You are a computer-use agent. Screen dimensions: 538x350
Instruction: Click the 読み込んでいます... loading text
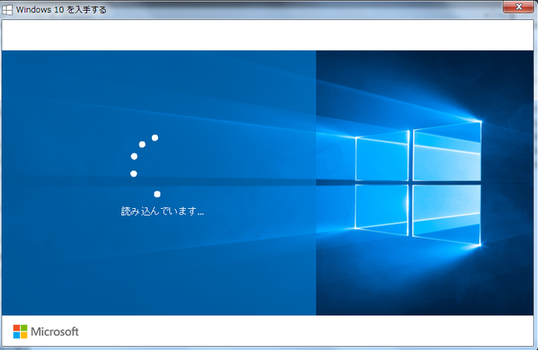[x=163, y=211]
